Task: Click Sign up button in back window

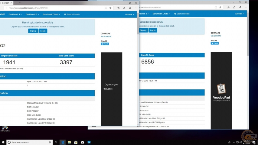Action: coord(143,30)
